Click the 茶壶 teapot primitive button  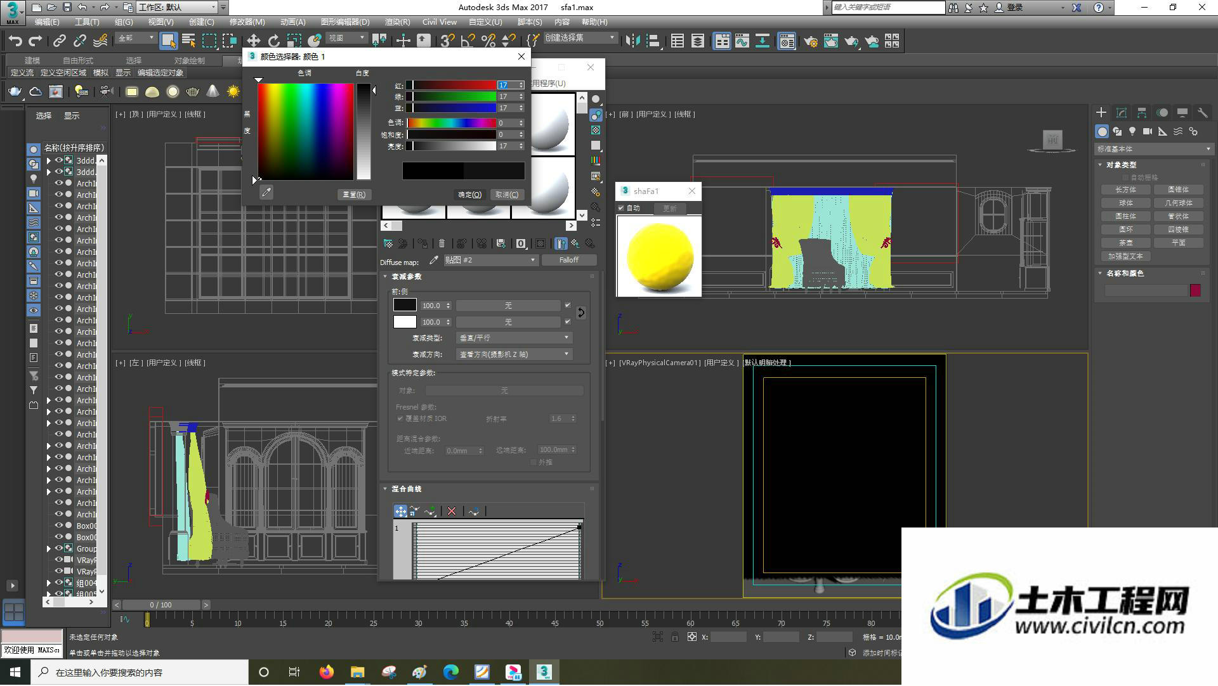1126,243
